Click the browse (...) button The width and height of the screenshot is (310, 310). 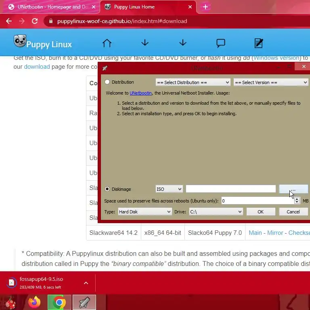(293, 189)
